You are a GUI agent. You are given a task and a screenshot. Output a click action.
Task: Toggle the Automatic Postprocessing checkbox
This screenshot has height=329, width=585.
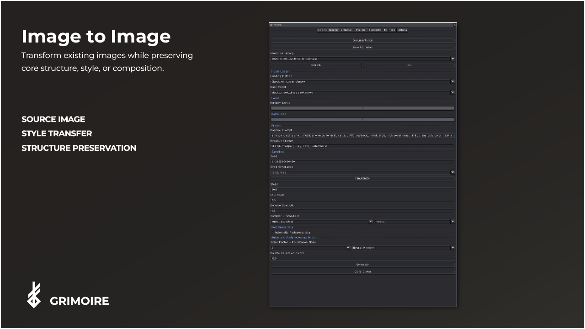click(272, 232)
